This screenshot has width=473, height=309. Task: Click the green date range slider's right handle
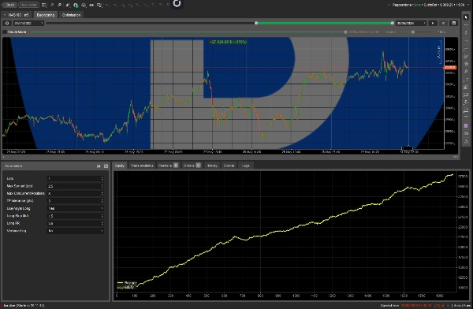point(392,23)
